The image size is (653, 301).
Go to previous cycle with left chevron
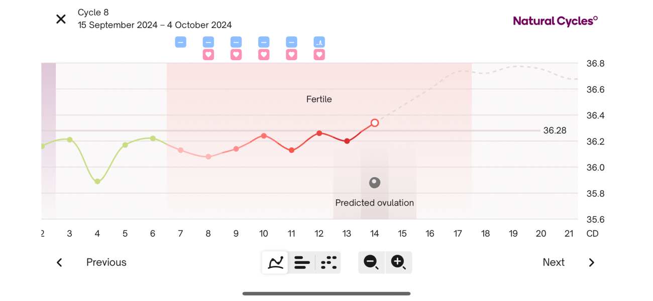59,262
